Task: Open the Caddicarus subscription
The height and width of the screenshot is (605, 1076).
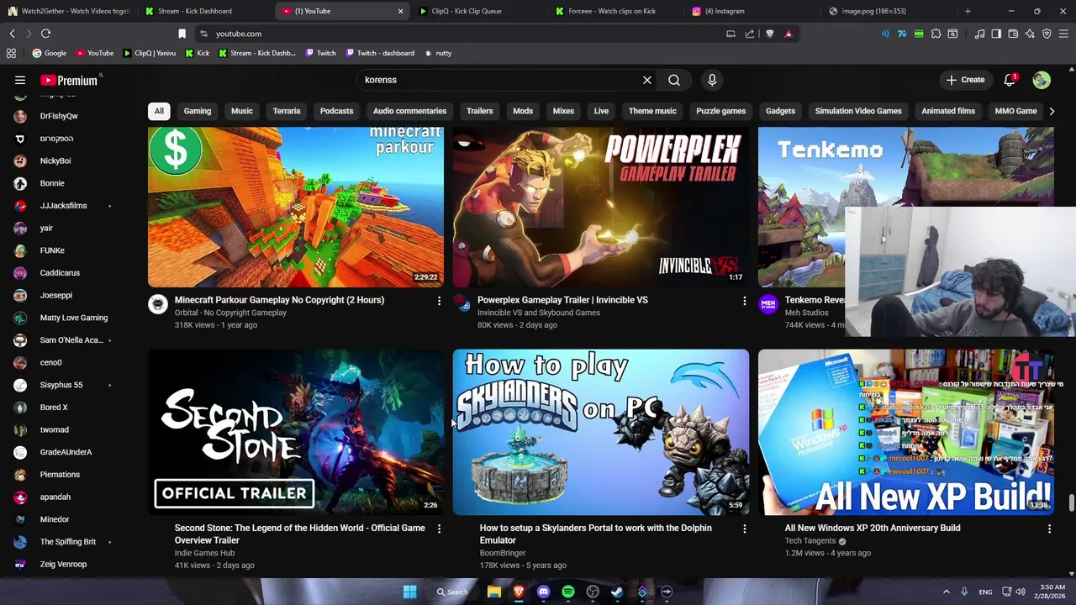Action: (60, 272)
